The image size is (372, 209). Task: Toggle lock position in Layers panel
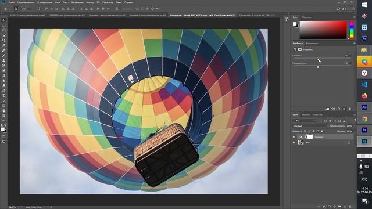tap(313, 131)
